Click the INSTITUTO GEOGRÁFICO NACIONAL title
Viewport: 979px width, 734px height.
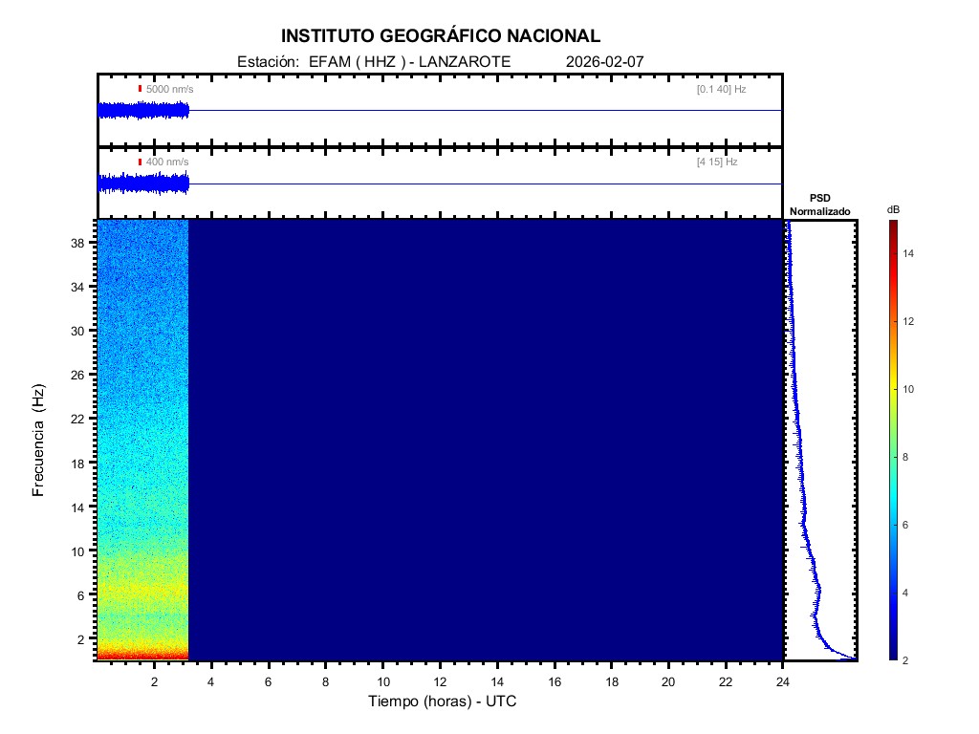click(441, 36)
